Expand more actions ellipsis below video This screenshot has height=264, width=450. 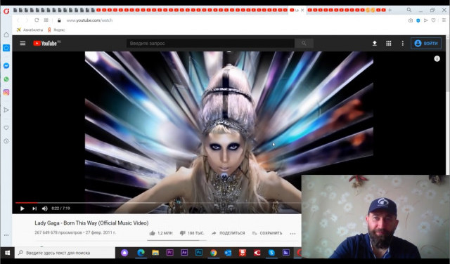(292, 234)
